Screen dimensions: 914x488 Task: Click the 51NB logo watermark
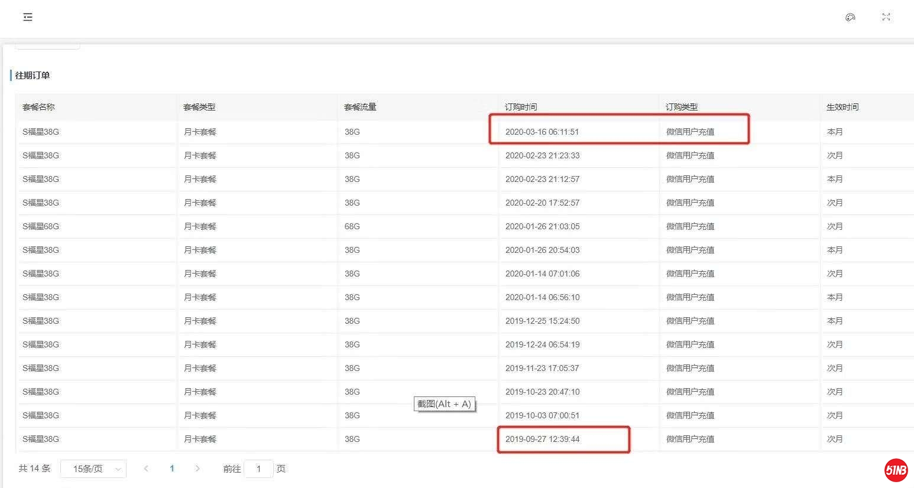(x=896, y=470)
